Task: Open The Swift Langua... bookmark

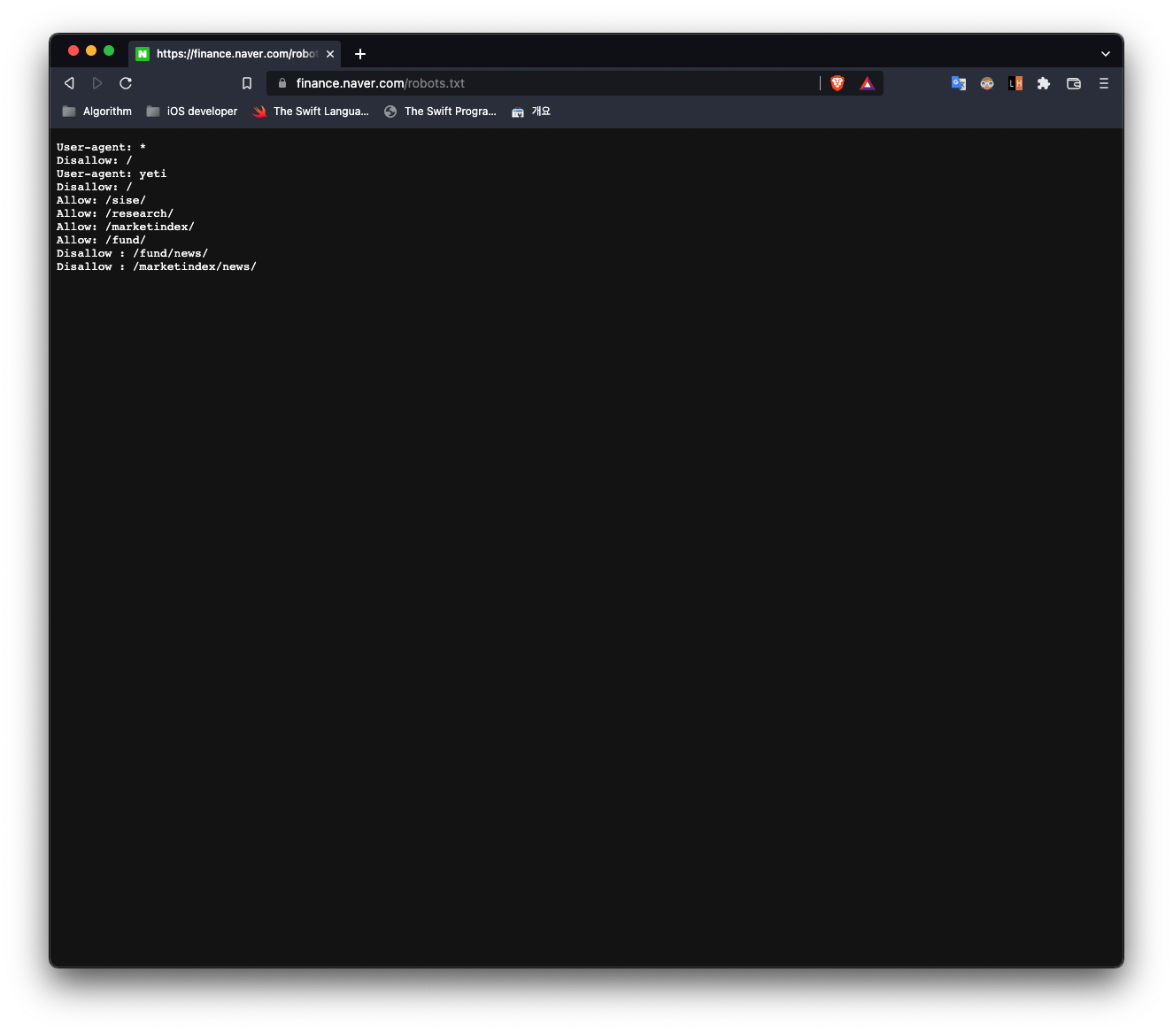Action: coord(311,112)
